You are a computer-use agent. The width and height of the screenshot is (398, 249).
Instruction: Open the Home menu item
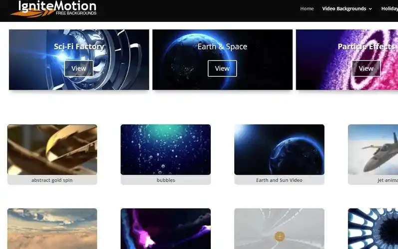coord(307,8)
